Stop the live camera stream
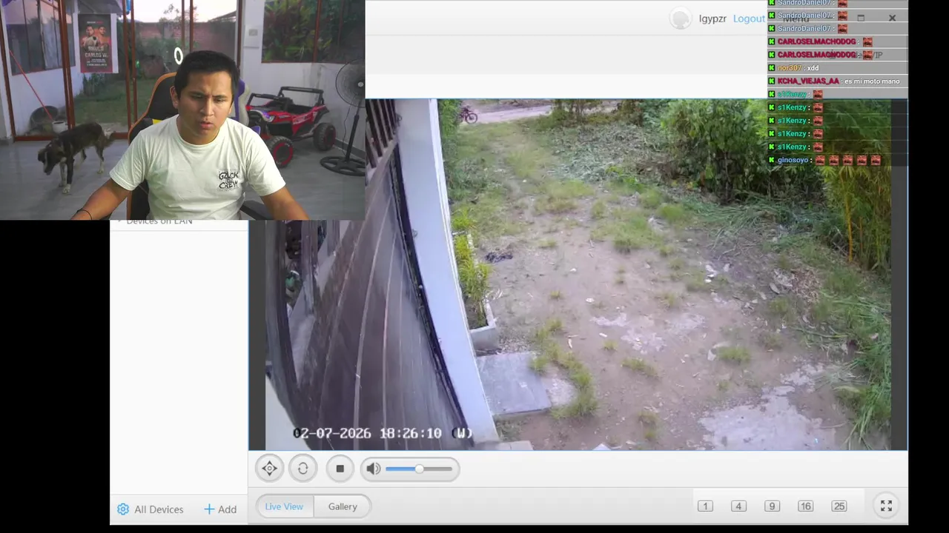 (x=340, y=469)
